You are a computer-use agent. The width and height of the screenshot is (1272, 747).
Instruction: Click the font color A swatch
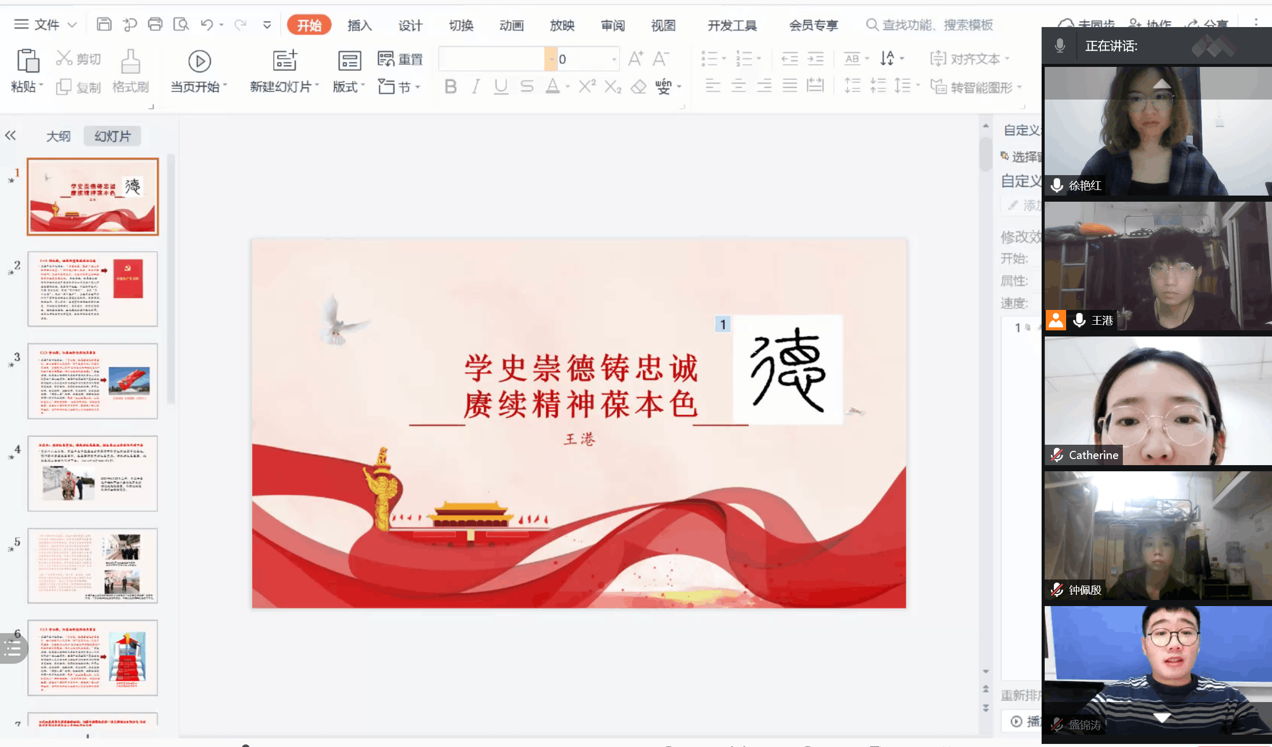click(x=552, y=87)
